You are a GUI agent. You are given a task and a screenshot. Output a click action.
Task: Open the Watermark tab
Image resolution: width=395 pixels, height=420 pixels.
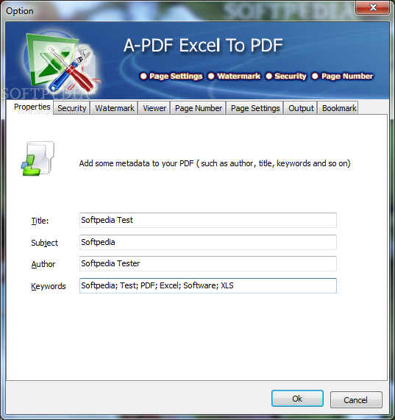click(x=114, y=108)
